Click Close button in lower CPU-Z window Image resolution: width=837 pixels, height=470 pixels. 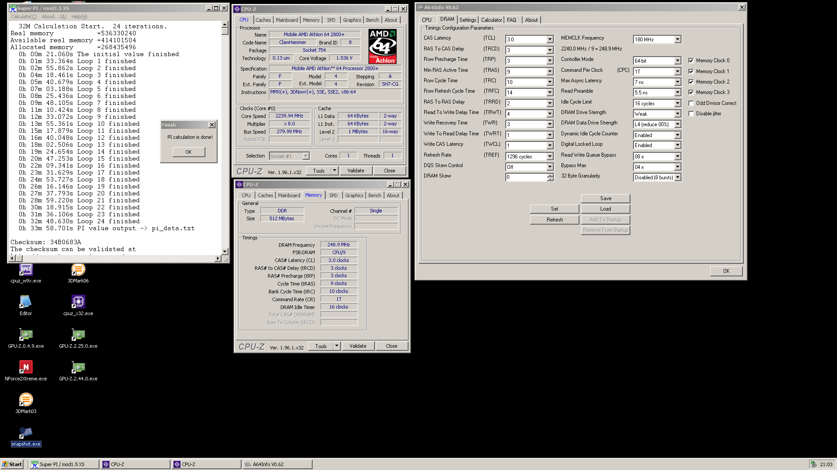coord(391,346)
